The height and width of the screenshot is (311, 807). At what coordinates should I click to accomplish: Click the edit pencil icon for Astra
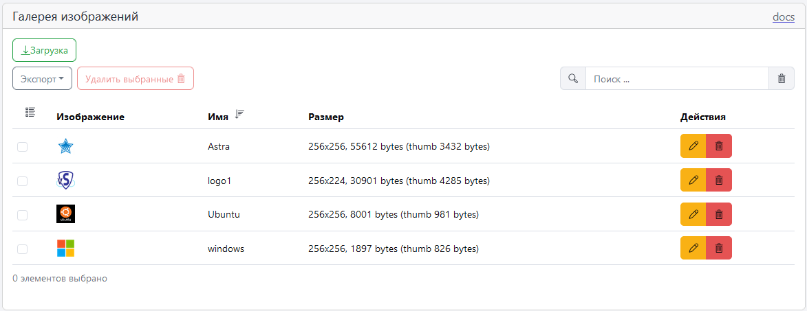tap(693, 146)
